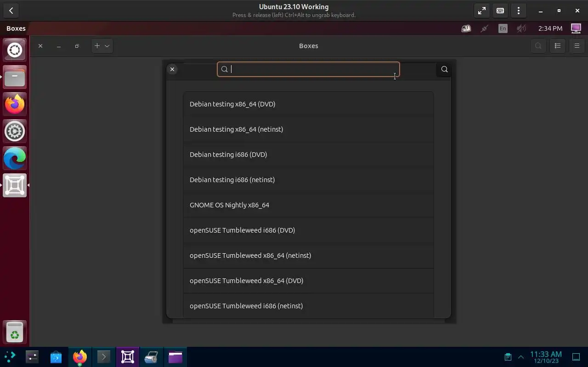Choose openSUSE Tumbleweed x86_64 (DVD)
The height and width of the screenshot is (367, 588).
coord(308,281)
